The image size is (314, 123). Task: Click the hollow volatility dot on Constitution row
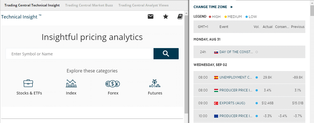257,52
